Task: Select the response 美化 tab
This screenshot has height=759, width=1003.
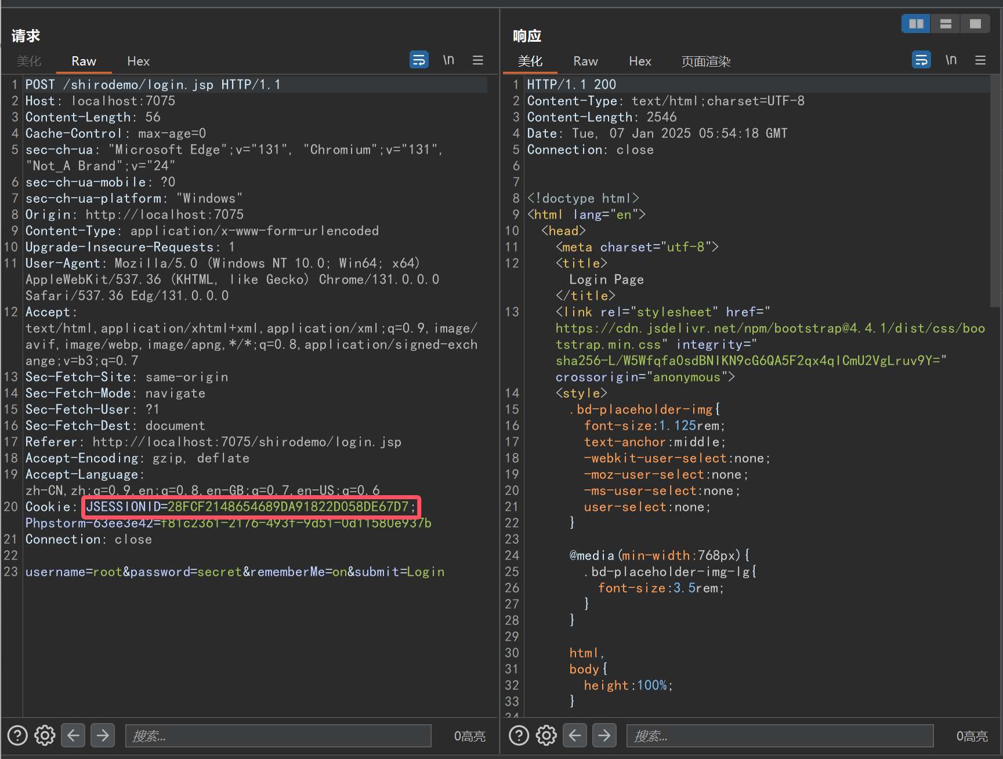Action: pos(530,61)
